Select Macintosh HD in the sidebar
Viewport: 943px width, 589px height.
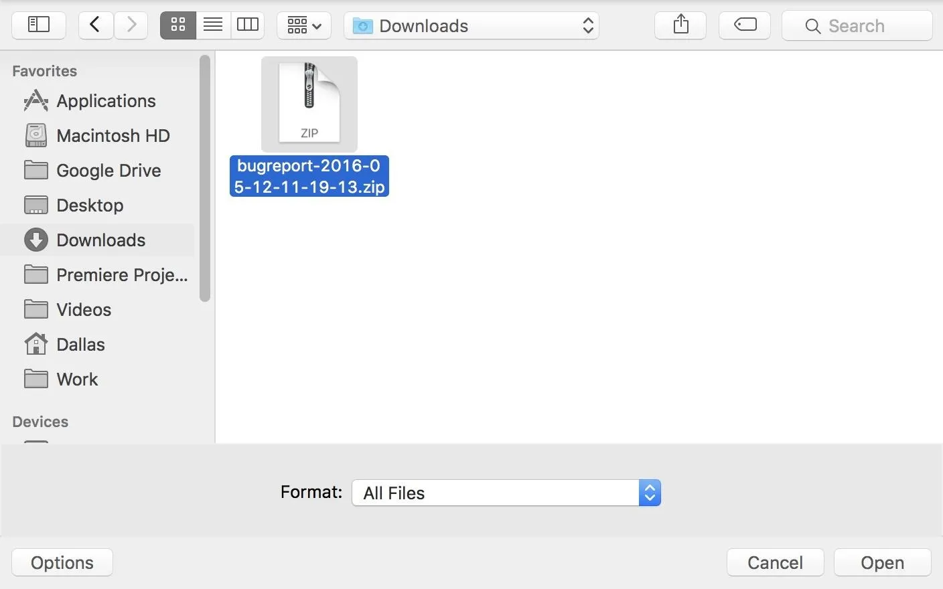pyautogui.click(x=98, y=136)
